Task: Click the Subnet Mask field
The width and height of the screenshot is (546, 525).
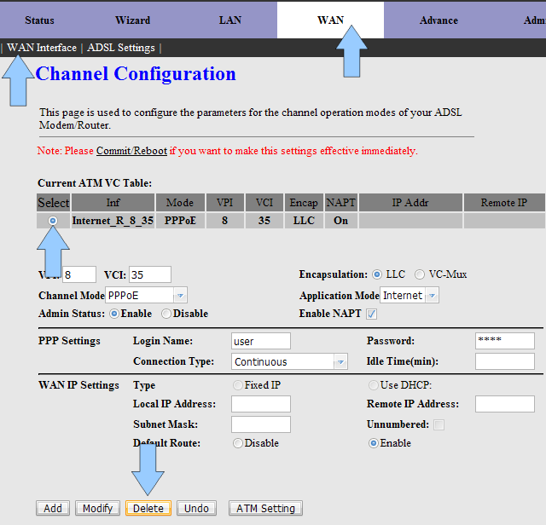Action: [261, 424]
